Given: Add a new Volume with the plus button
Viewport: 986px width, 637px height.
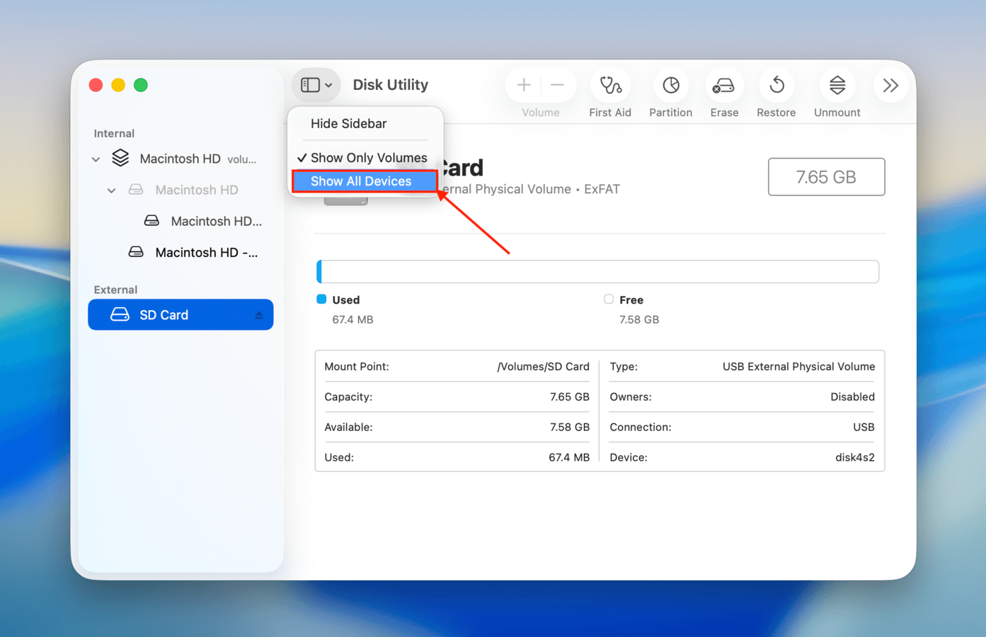Looking at the screenshot, I should coord(523,84).
